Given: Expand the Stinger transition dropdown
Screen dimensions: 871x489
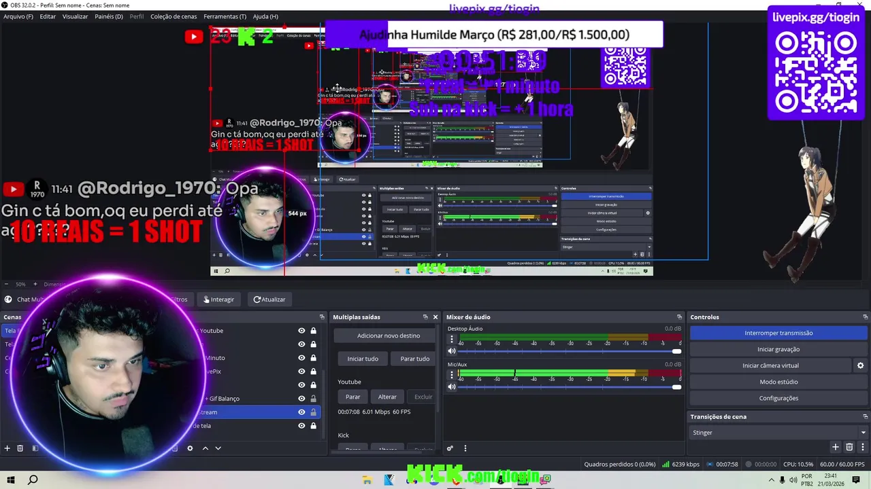Looking at the screenshot, I should pos(864,433).
